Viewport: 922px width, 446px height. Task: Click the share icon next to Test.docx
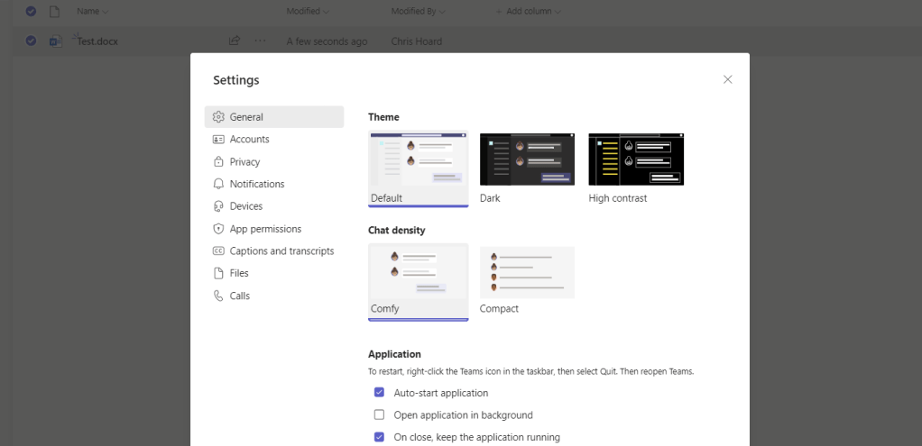[x=235, y=41]
